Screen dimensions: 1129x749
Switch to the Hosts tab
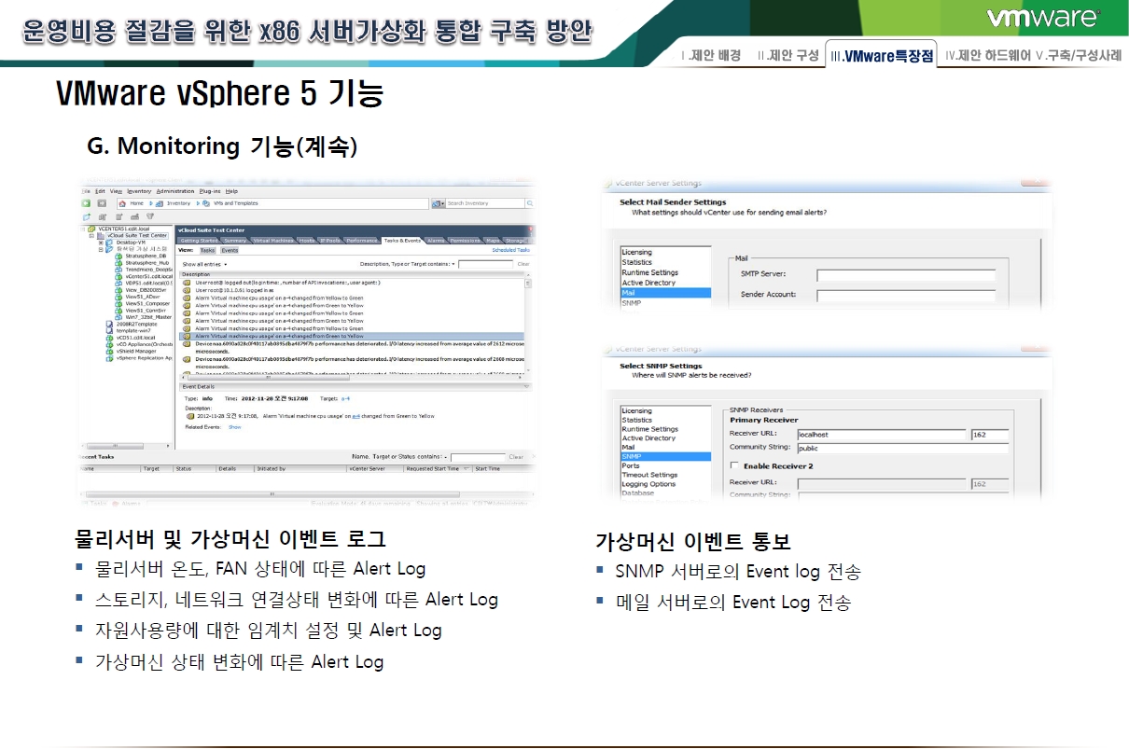(x=306, y=241)
